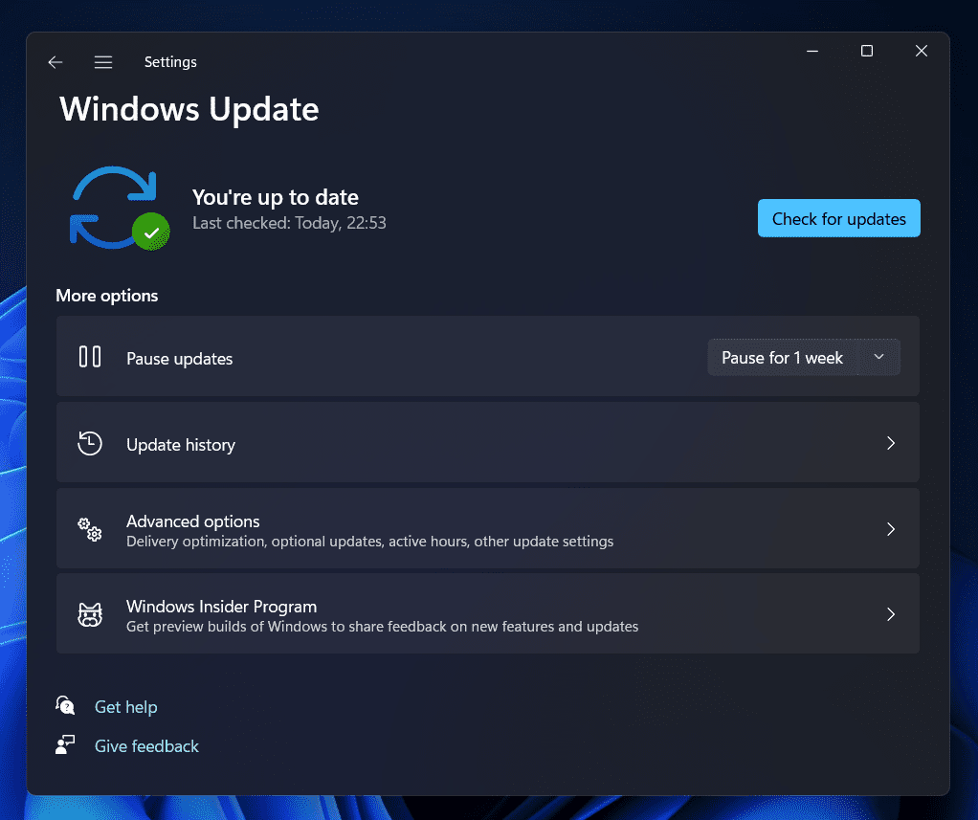Click the last checked timestamp text
The image size is (978, 820).
point(290,222)
